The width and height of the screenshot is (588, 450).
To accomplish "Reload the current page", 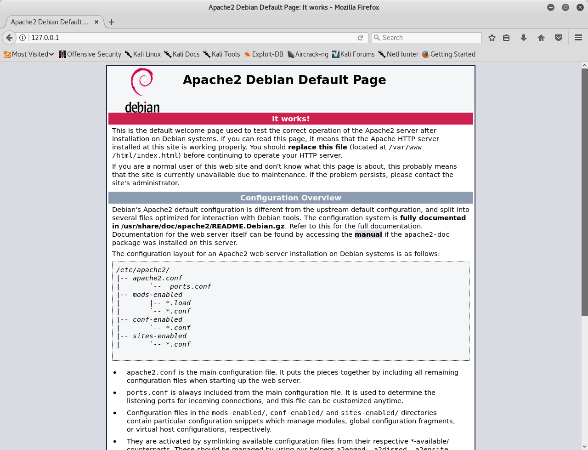I will (361, 38).
